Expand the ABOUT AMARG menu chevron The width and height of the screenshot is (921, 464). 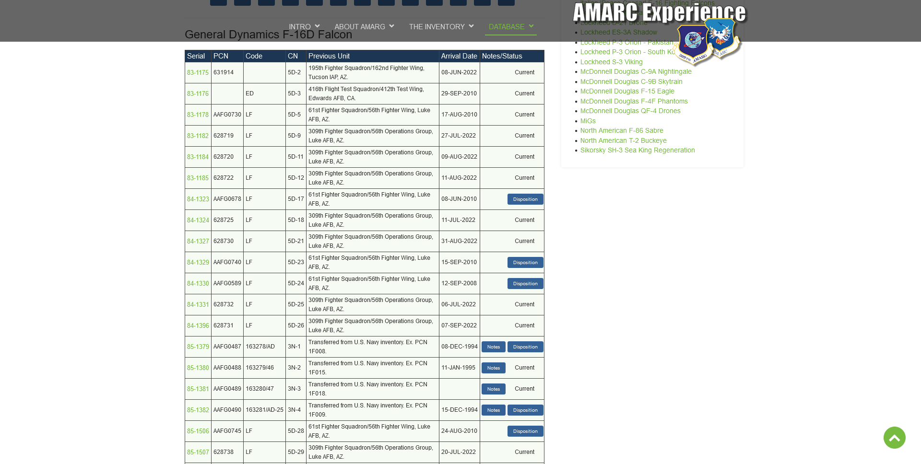coord(391,26)
